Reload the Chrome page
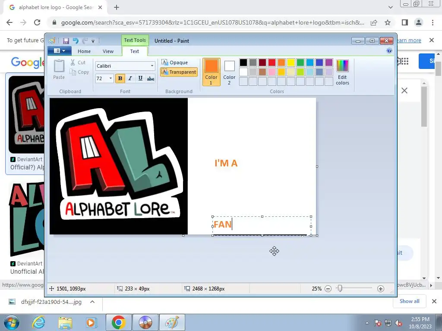442x331 pixels. [x=37, y=22]
